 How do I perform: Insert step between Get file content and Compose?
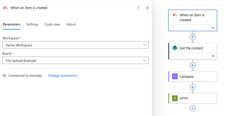pos(193,65)
